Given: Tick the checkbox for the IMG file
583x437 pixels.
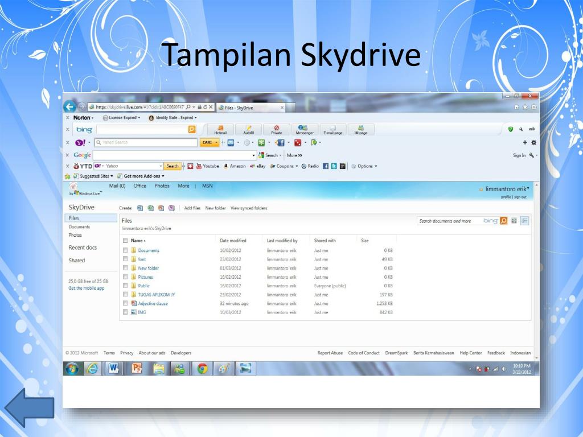Looking at the screenshot, I should pos(125,312).
